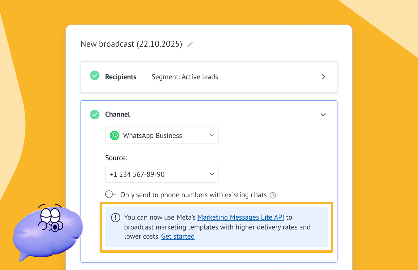
Task: Click the green checkmark beside Channel
Action: tap(95, 114)
